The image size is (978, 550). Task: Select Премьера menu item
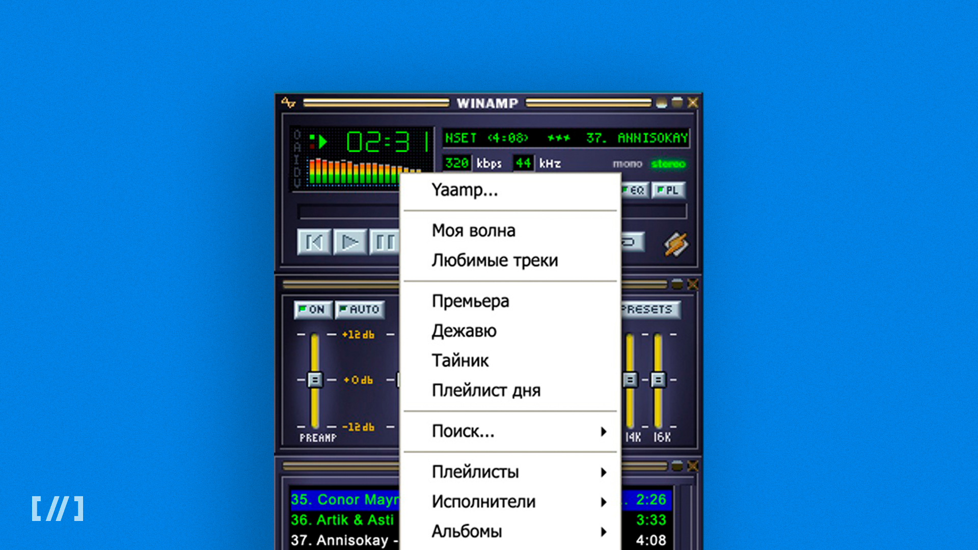[x=510, y=301]
